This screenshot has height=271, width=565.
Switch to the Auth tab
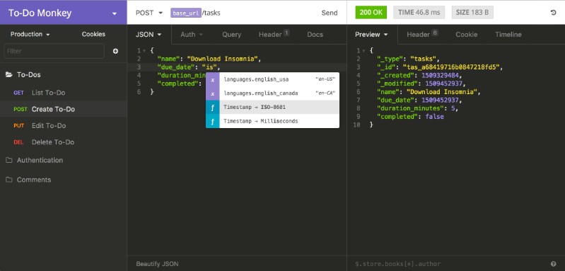point(192,35)
